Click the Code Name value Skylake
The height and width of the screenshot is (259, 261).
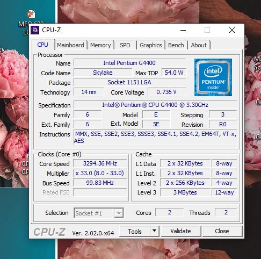click(103, 73)
